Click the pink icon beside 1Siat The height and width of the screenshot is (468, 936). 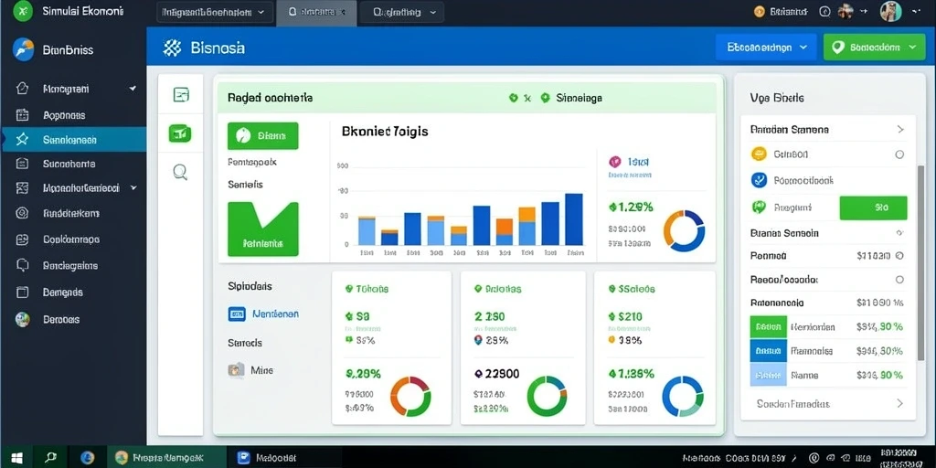[614, 161]
